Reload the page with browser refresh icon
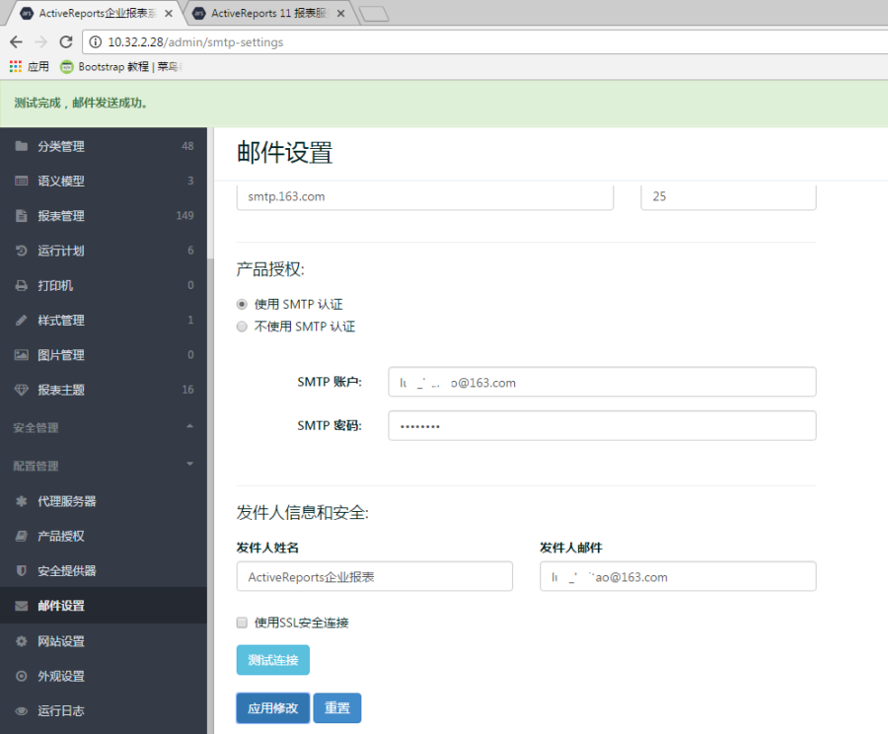 pos(66,42)
